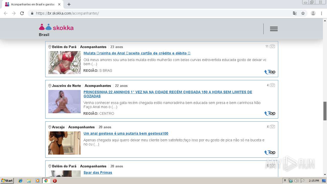Click the taskbar clock showing 2:15 PM

(314, 181)
